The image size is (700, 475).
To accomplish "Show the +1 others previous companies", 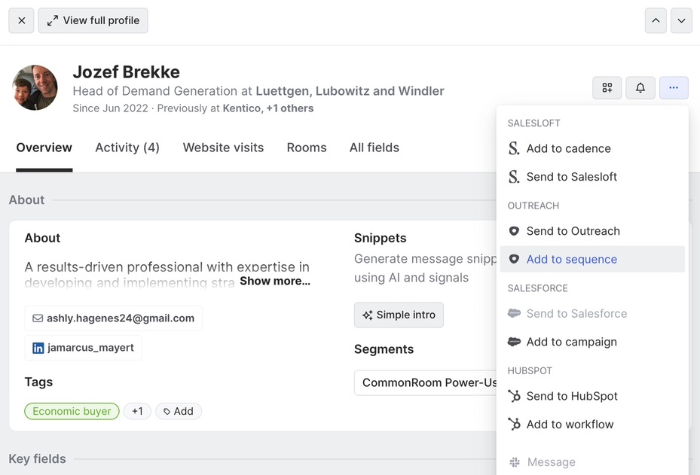I will tap(290, 108).
